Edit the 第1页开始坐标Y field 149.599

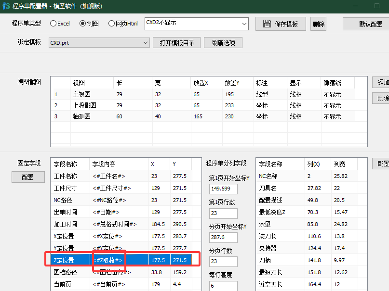pos(223,189)
